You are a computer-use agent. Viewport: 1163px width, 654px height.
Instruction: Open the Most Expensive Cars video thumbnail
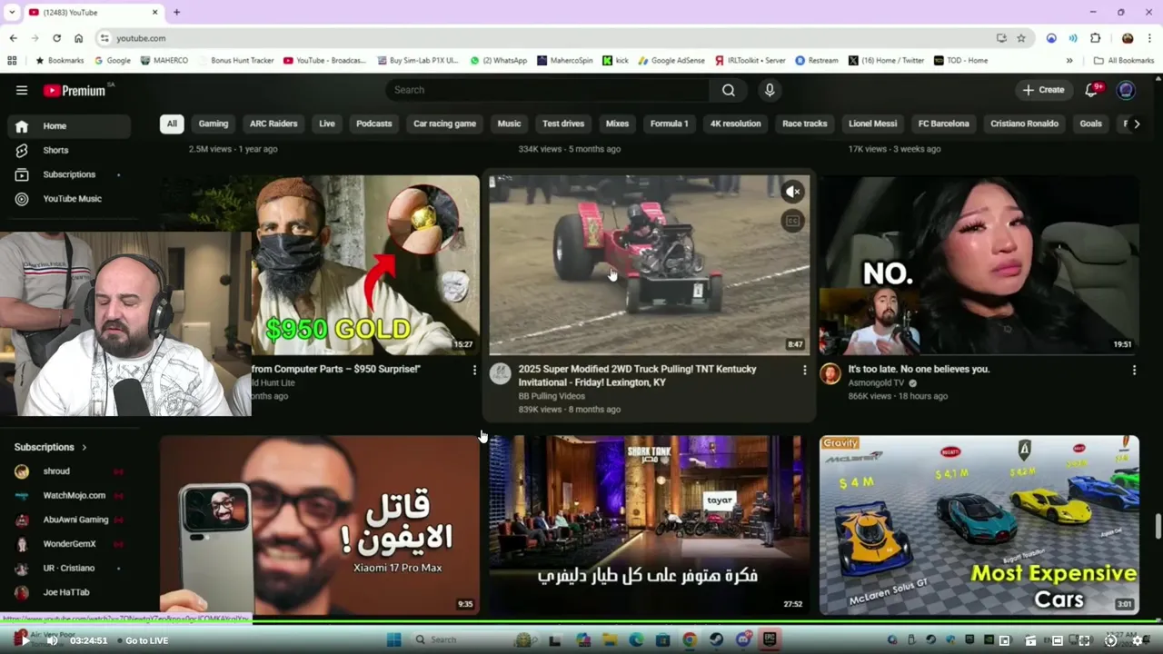[979, 525]
